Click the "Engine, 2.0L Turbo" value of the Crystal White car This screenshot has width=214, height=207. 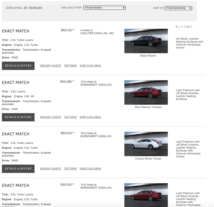point(26,148)
